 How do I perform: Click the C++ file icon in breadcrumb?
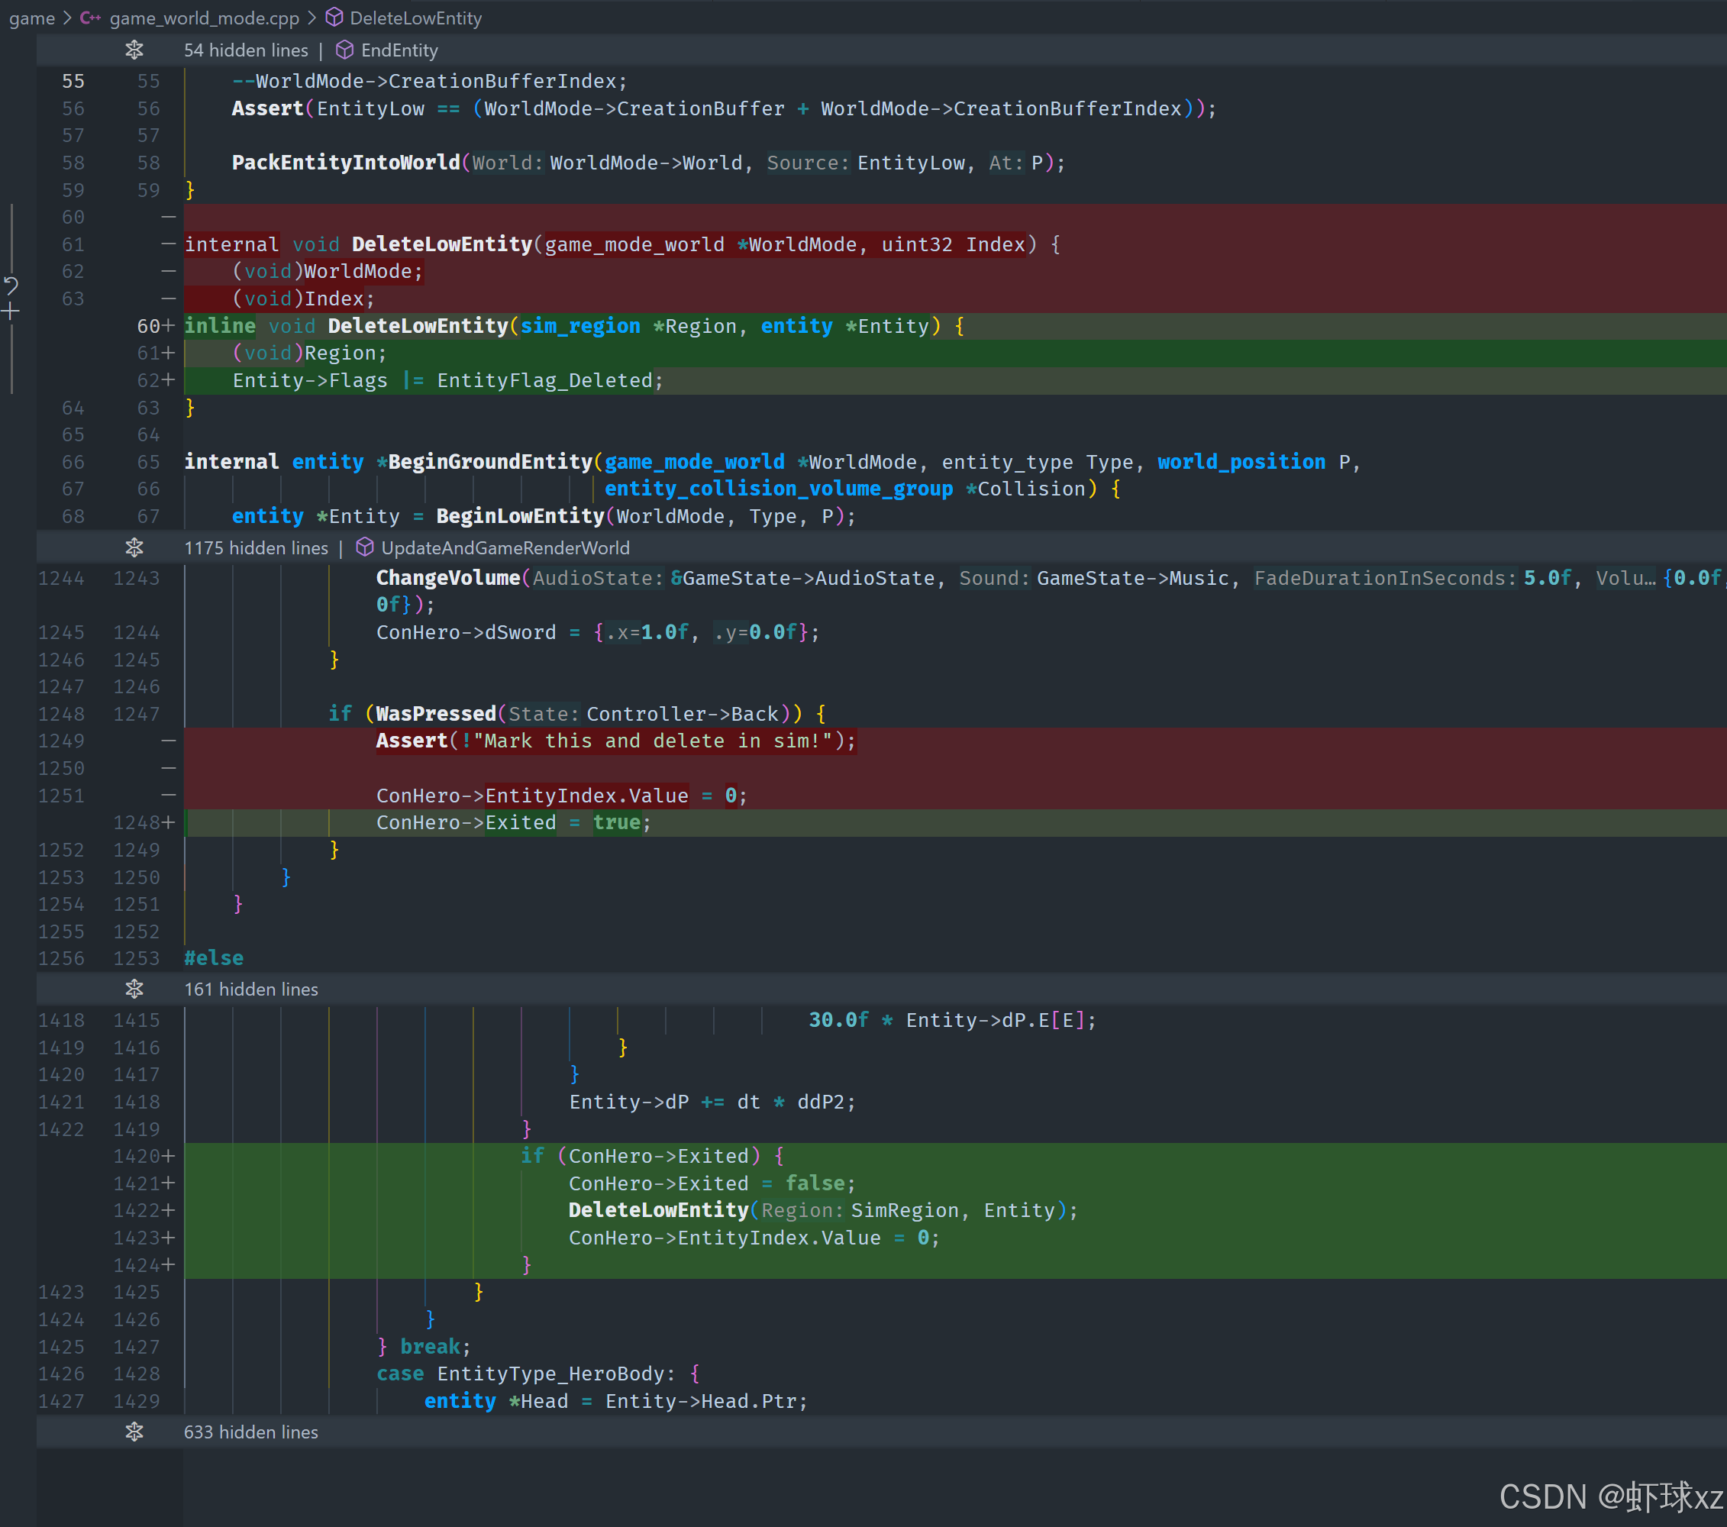90,18
